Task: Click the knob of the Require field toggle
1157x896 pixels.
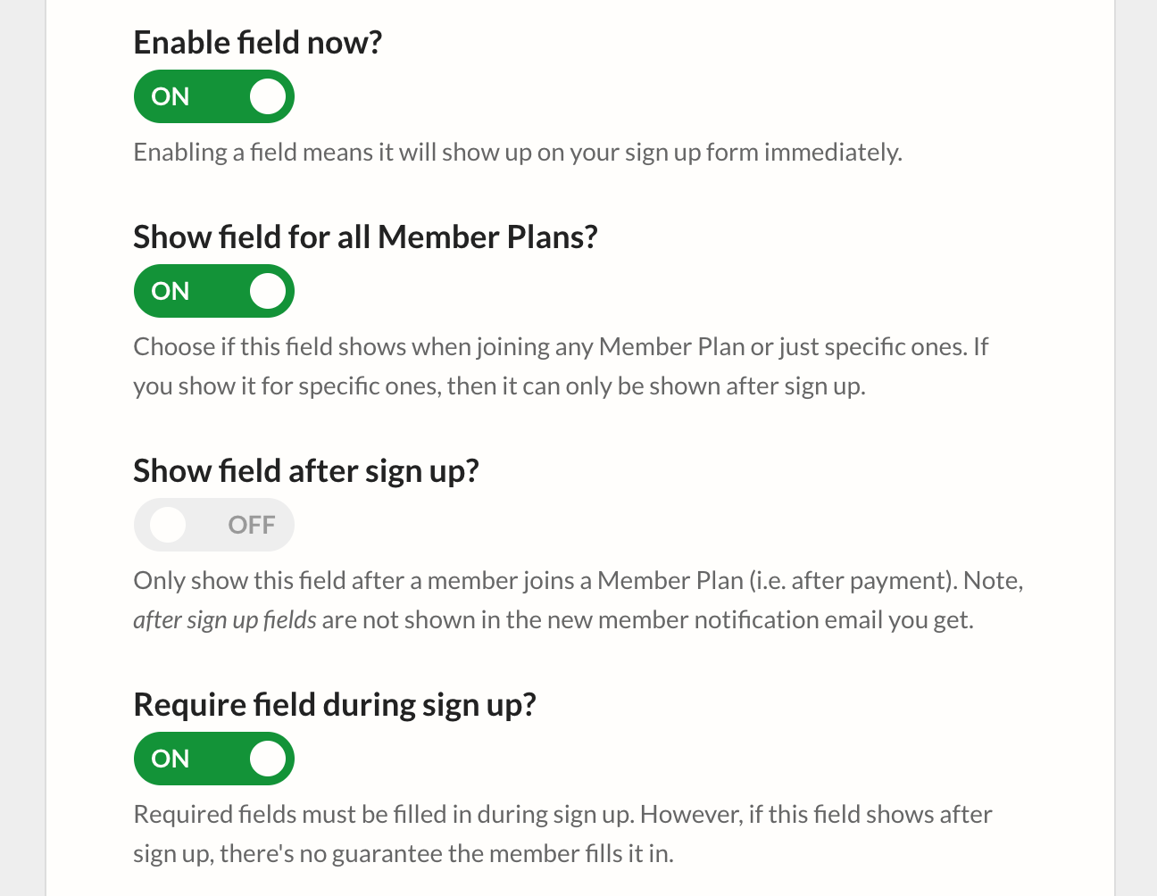Action: (267, 759)
